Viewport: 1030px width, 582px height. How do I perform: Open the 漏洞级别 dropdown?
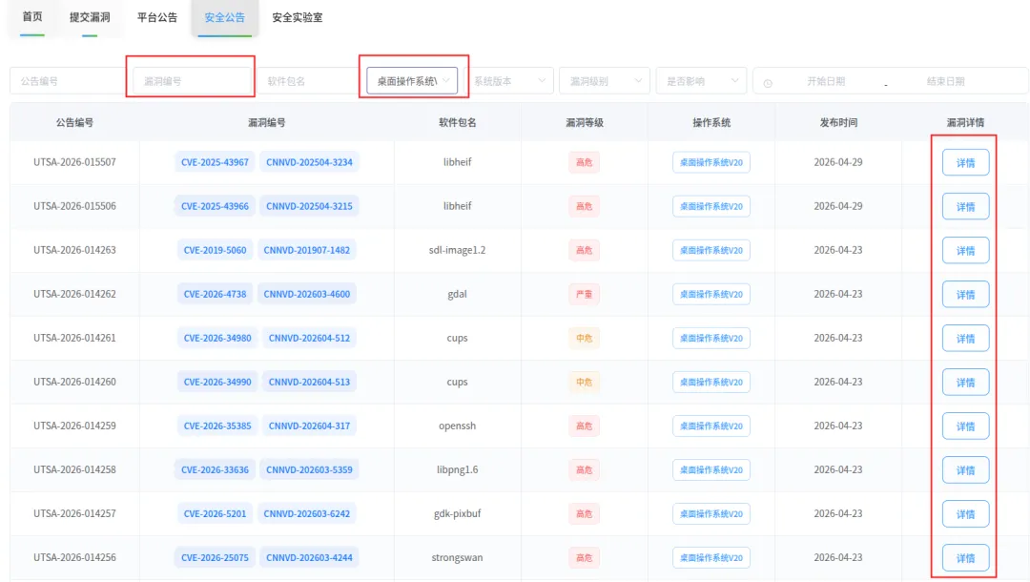click(605, 81)
